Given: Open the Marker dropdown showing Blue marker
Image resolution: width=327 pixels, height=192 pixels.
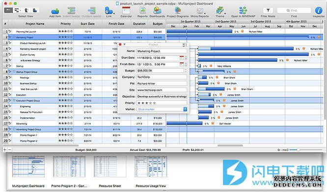Looking at the screenshot, I should [162, 109].
